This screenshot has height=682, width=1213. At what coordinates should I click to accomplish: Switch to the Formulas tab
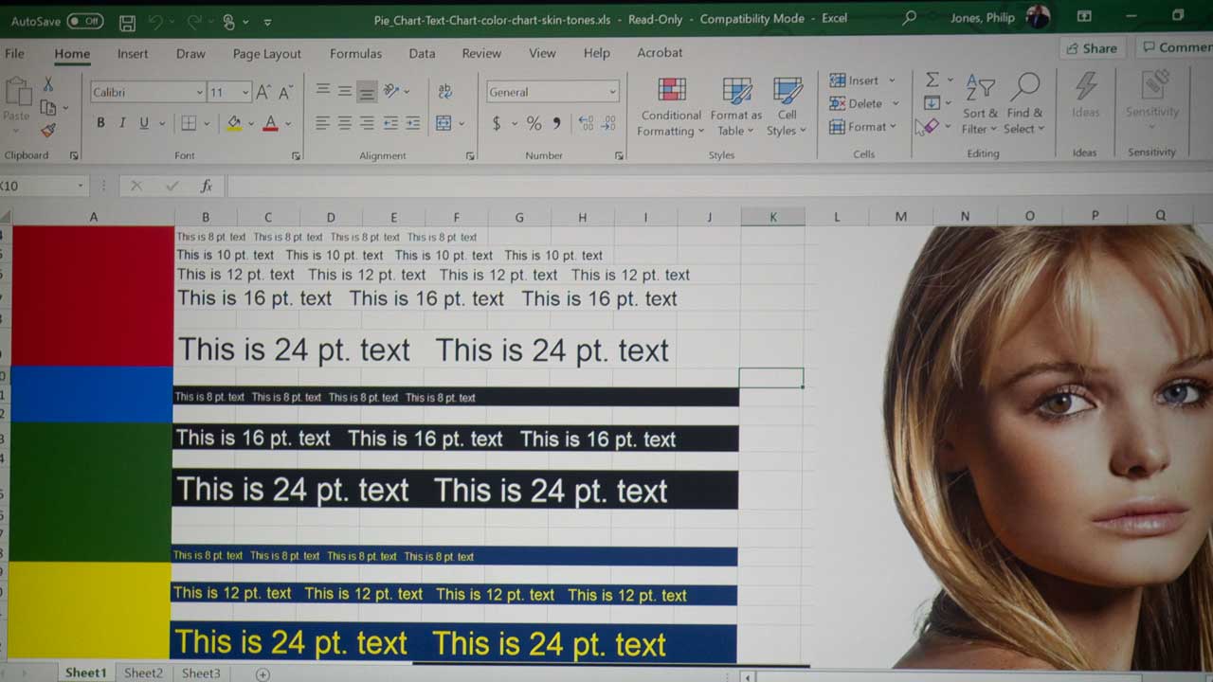tap(355, 54)
